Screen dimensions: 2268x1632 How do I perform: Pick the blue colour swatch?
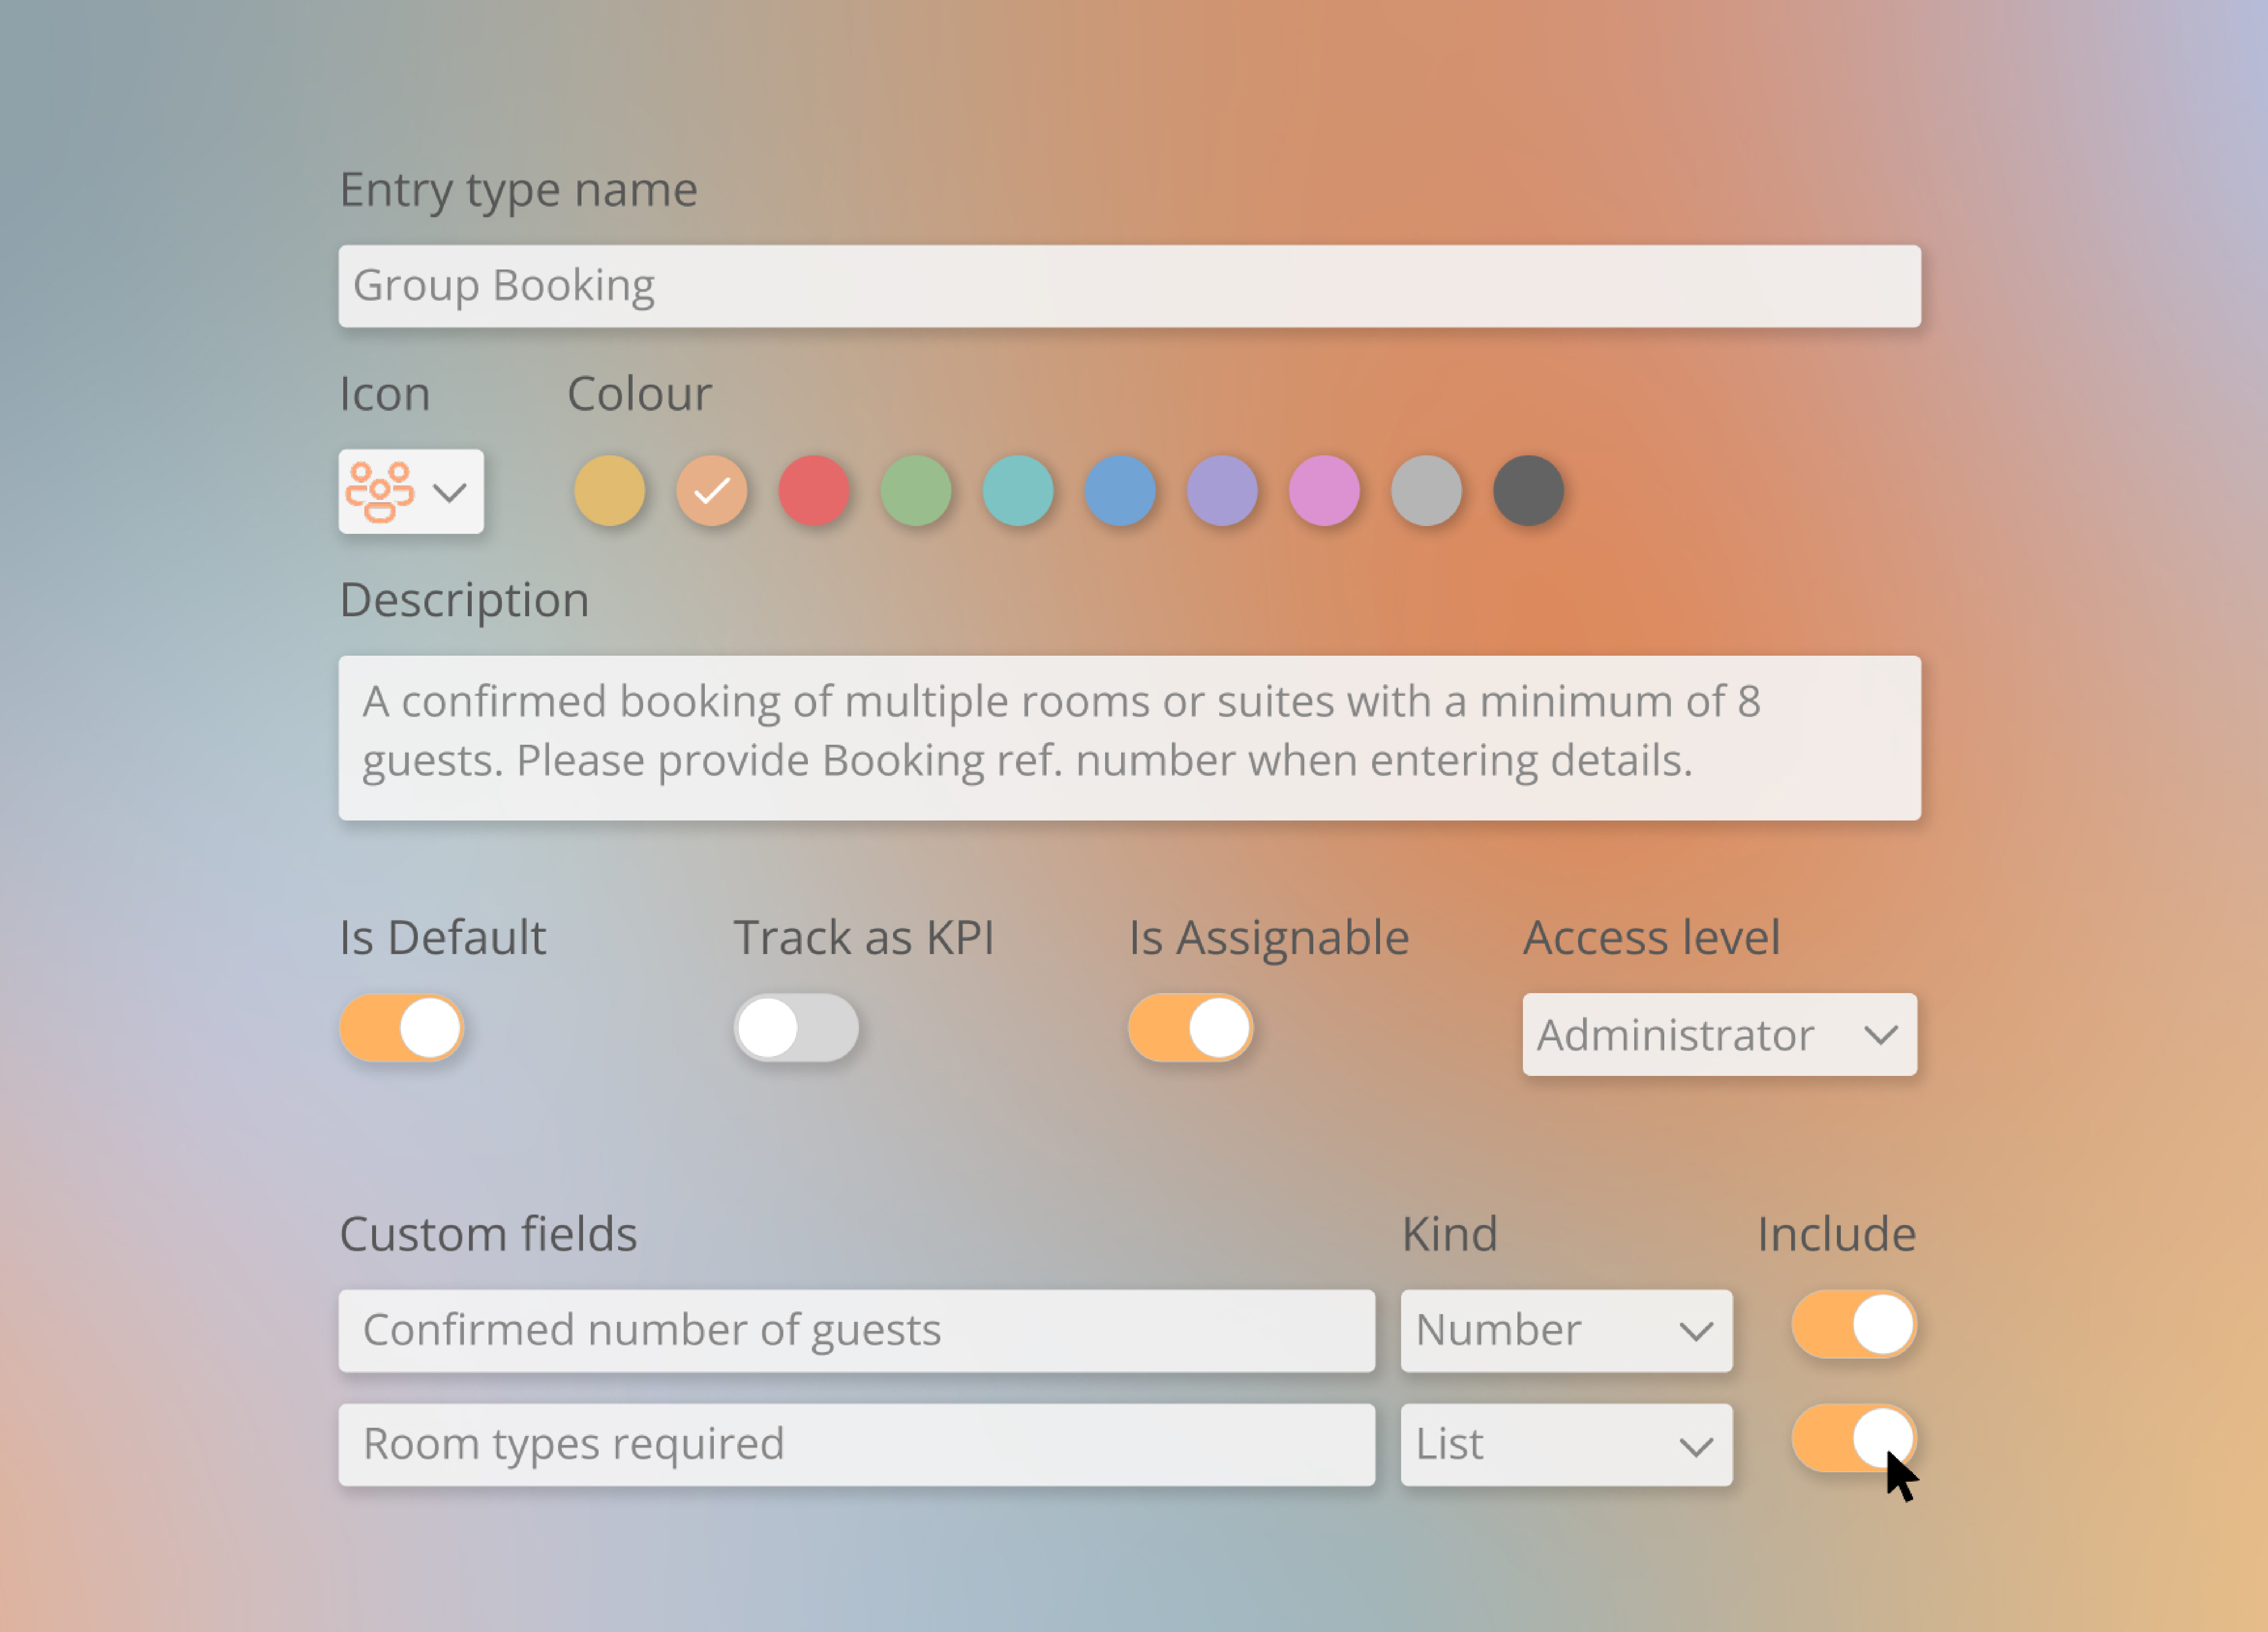(x=1119, y=491)
